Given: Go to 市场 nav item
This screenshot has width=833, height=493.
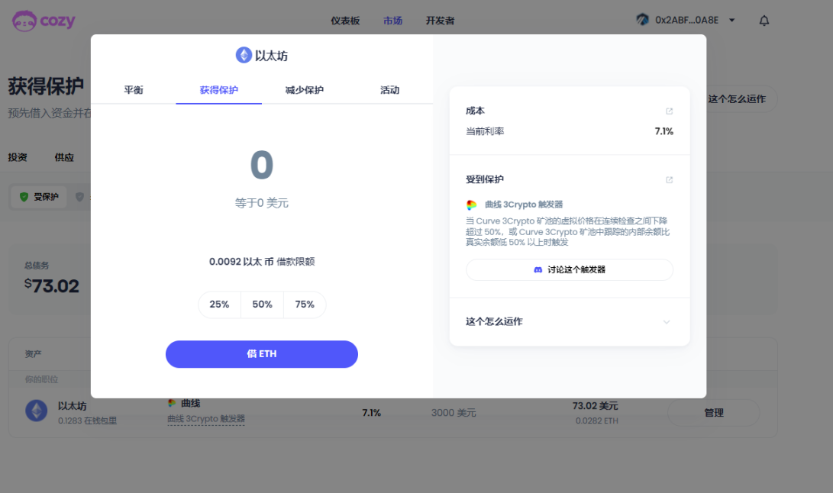Looking at the screenshot, I should pyautogui.click(x=392, y=21).
